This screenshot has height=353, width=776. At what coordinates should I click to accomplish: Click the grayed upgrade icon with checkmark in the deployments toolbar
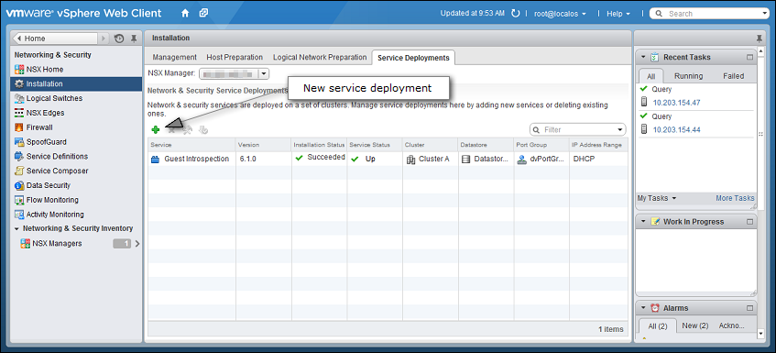point(202,129)
